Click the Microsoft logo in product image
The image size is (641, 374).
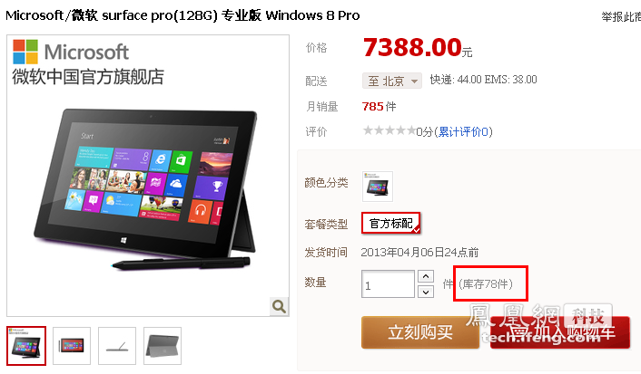pyautogui.click(x=70, y=52)
